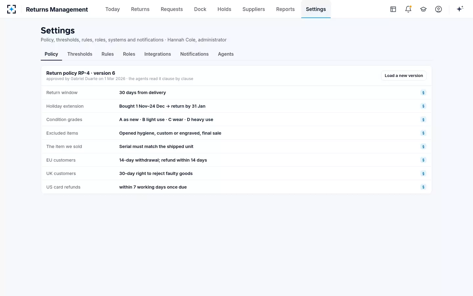Click the condition grades value text
Viewport: 473px width, 296px height.
click(166, 120)
